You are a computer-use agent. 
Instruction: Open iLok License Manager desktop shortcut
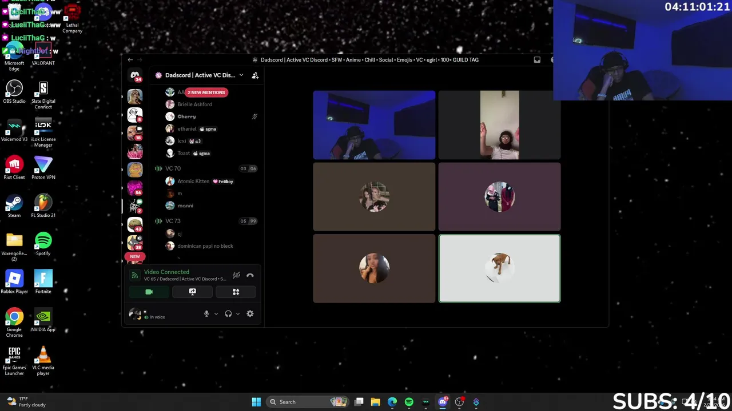(x=43, y=132)
